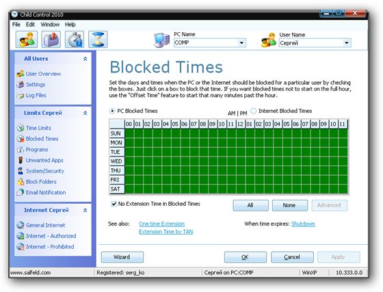
Task: Open the User Name dropdown
Action: [347, 43]
